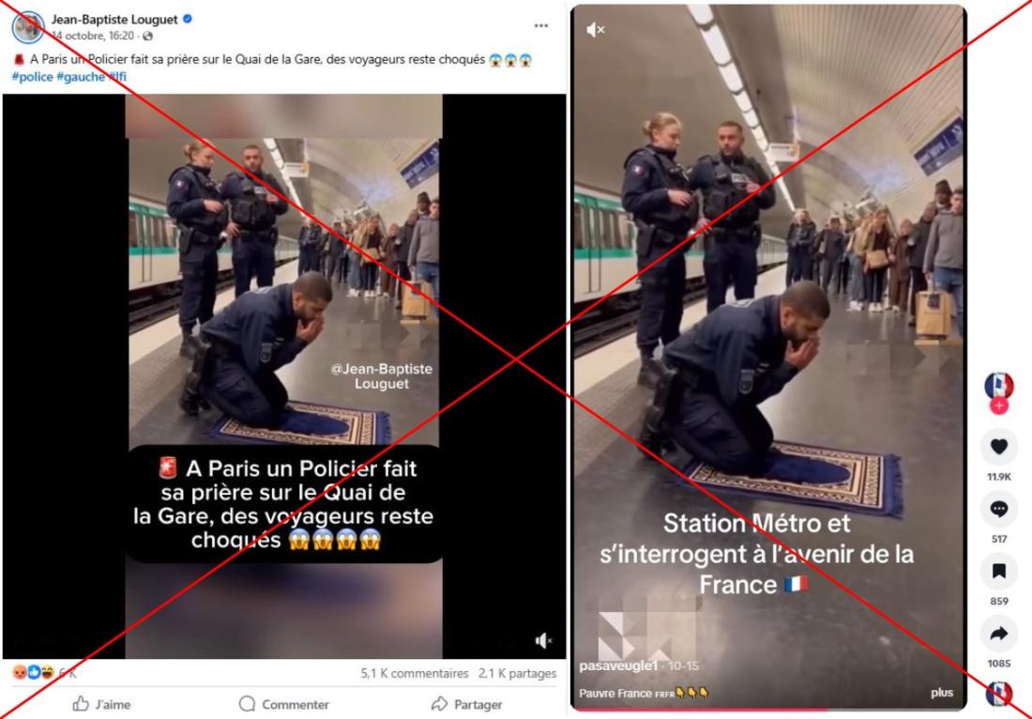The image size is (1032, 719).
Task: Share the TikTok video with the arrow icon
Action: pyautogui.click(x=999, y=635)
